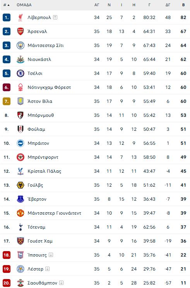Click the promotion arrow icon beside Λίβερπουλ
The height and width of the screenshot is (288, 190).
[55, 17]
